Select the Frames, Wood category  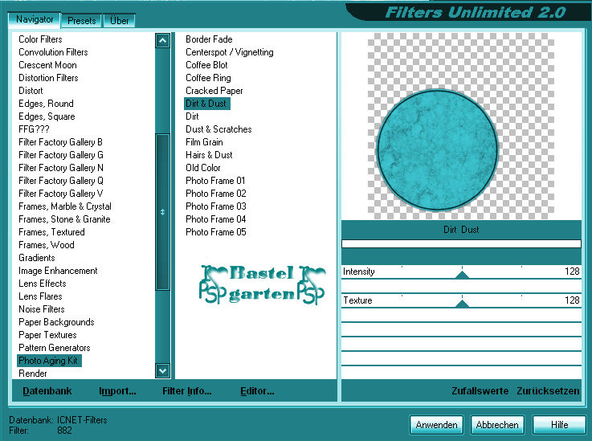[x=47, y=245]
